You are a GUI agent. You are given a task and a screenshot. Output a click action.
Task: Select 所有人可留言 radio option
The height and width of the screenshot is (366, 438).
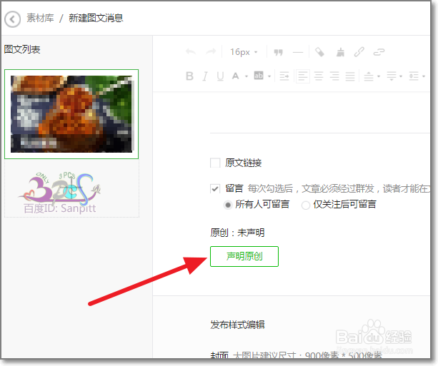[228, 205]
